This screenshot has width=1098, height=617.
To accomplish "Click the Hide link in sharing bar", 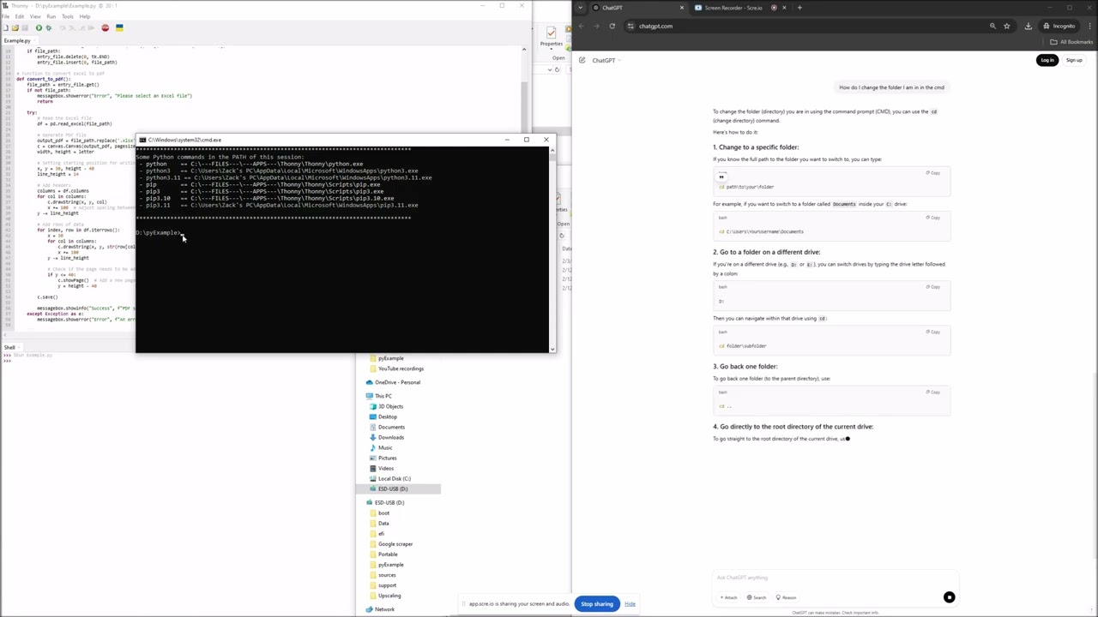I will pos(630,604).
